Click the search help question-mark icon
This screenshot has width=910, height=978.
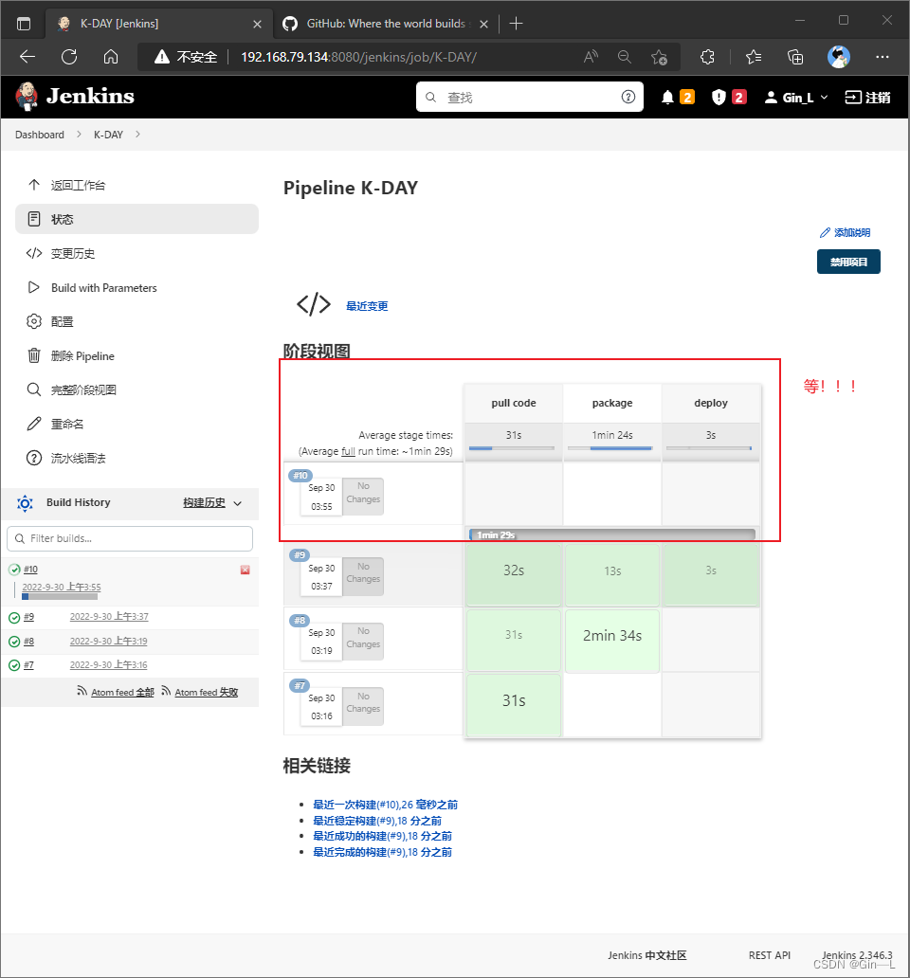(x=628, y=97)
